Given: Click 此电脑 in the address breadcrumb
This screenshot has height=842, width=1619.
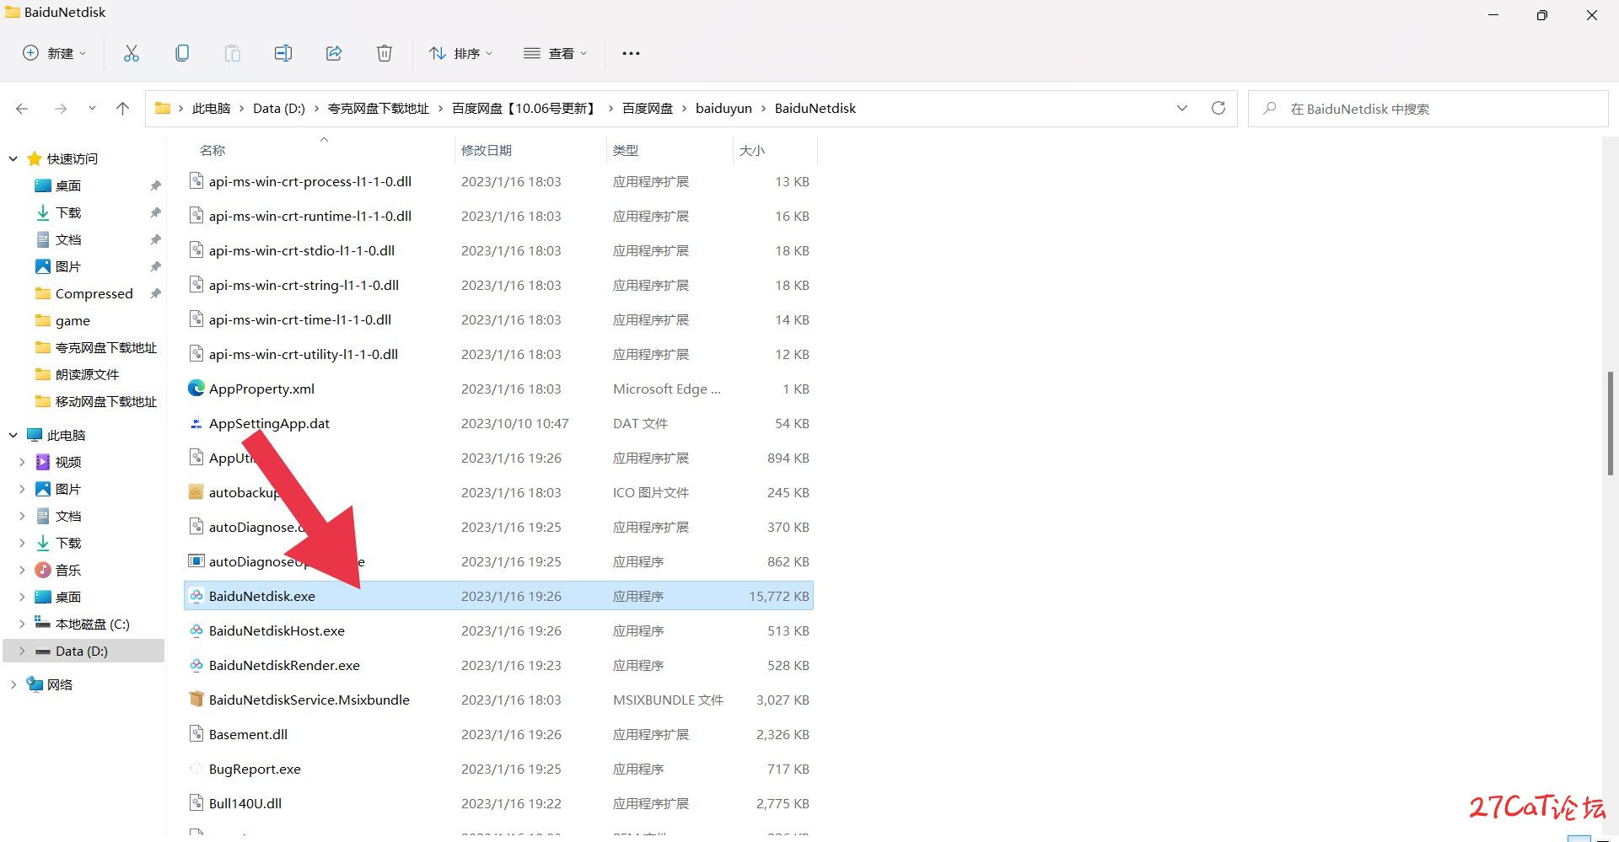Looking at the screenshot, I should [x=211, y=108].
